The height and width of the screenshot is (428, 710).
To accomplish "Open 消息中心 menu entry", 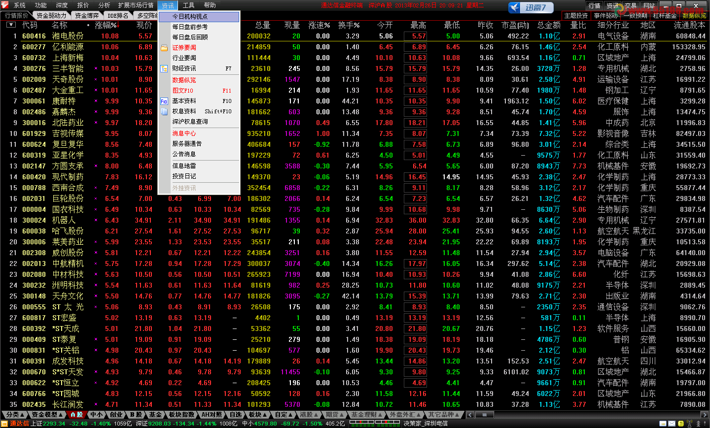I will (199, 133).
